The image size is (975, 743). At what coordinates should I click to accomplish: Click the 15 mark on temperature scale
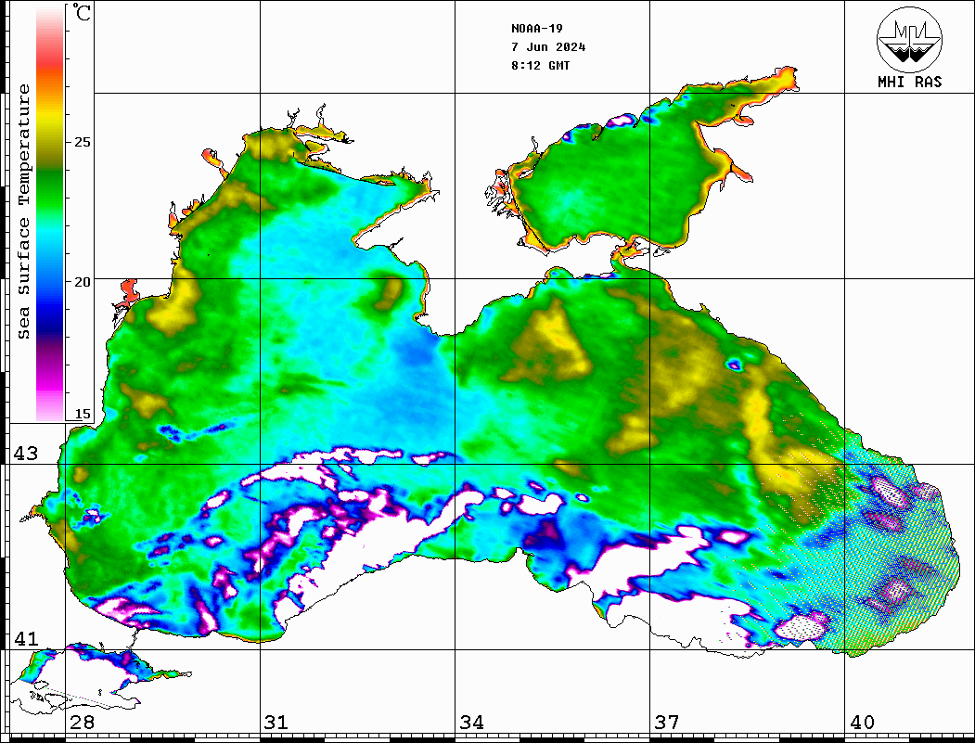click(82, 414)
